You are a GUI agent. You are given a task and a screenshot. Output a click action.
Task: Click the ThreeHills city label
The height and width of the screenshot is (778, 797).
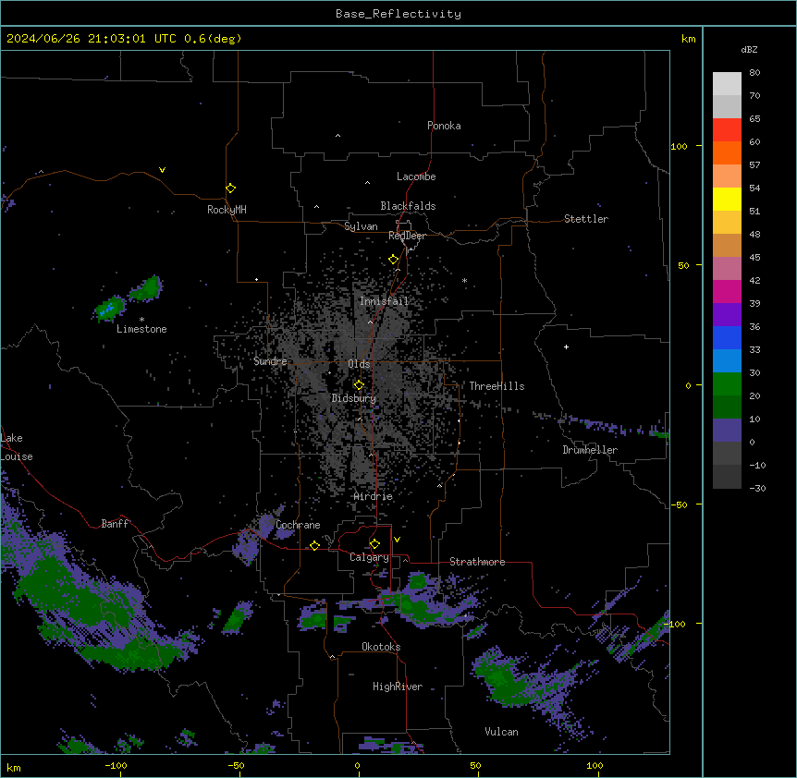tap(497, 386)
